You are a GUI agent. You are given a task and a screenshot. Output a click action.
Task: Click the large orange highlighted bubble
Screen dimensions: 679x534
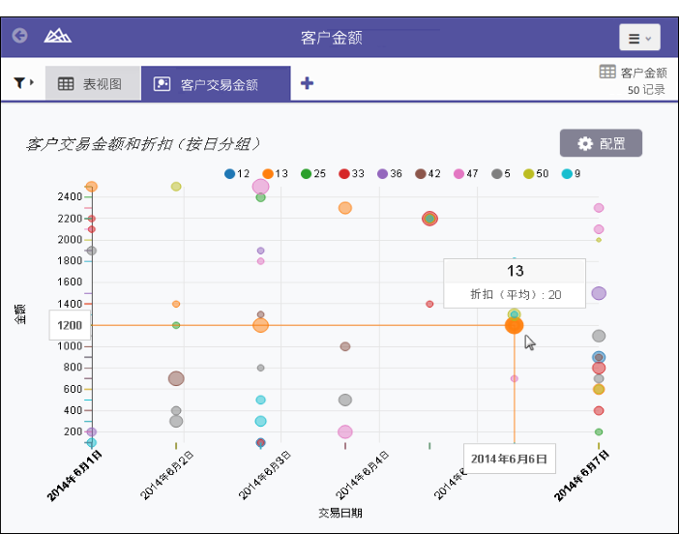point(514,325)
